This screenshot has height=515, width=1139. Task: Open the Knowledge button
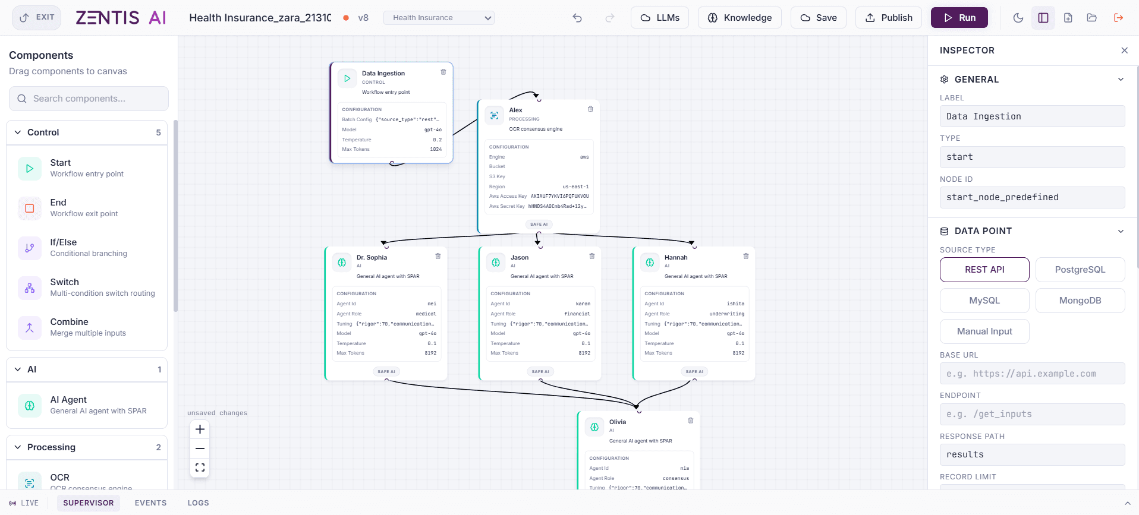pyautogui.click(x=740, y=18)
